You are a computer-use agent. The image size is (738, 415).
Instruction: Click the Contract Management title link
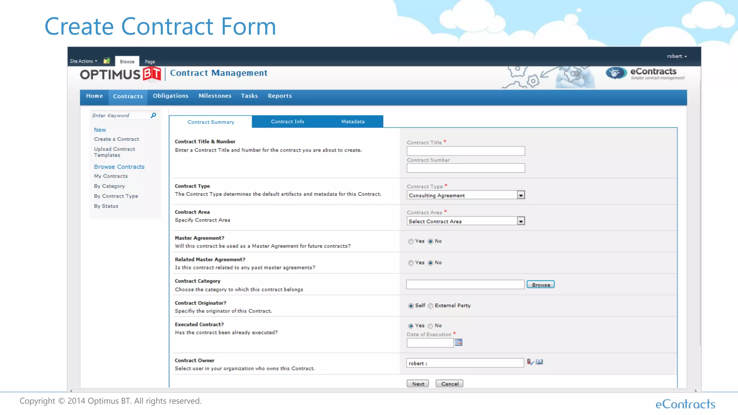point(219,73)
